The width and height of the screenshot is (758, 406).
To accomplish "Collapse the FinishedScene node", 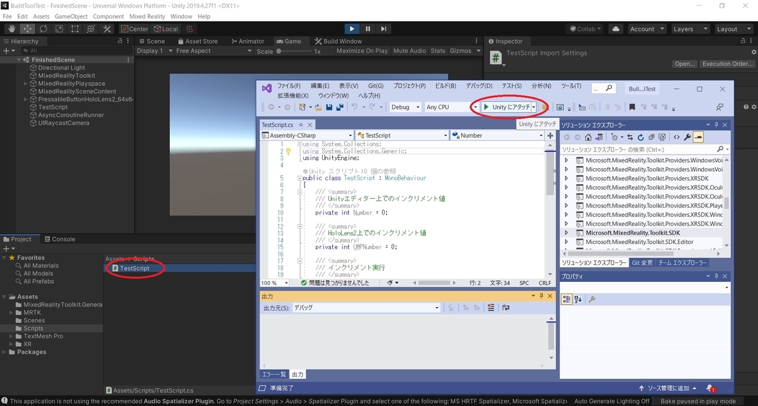I will pyautogui.click(x=20, y=60).
